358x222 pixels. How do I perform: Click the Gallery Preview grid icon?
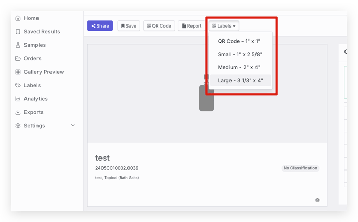pyautogui.click(x=18, y=72)
